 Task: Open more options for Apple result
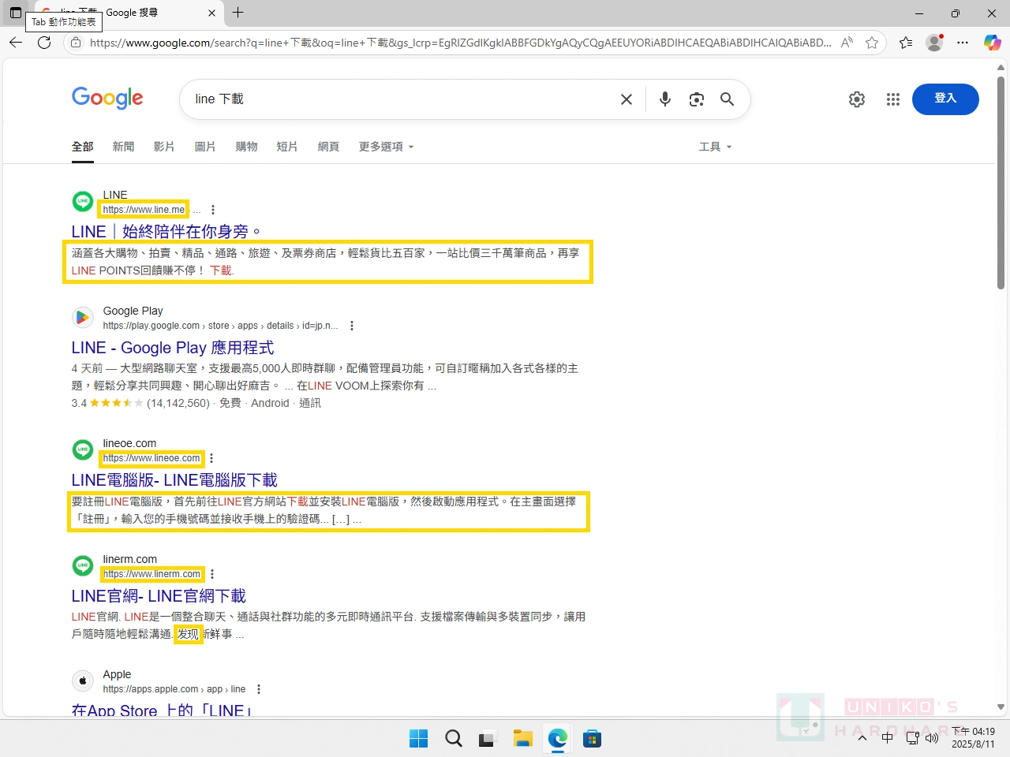[259, 689]
